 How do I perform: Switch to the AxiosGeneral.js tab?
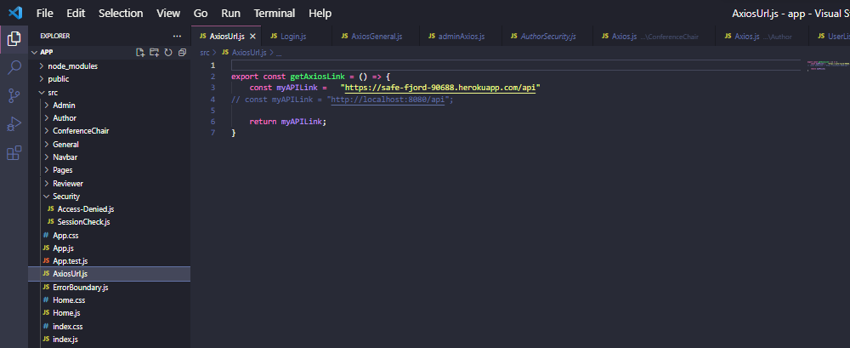tap(376, 37)
